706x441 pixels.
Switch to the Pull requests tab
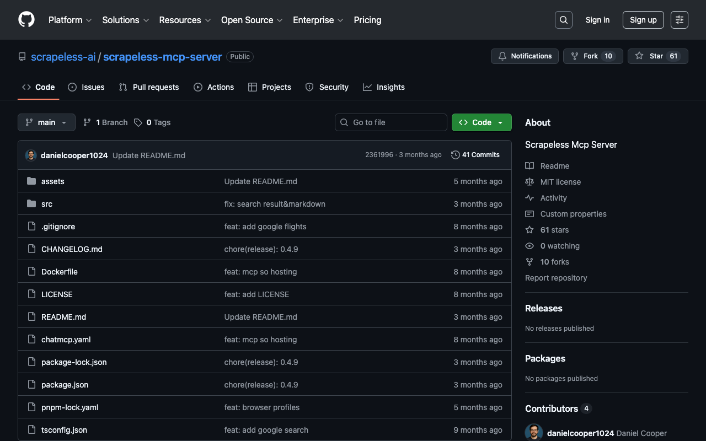click(x=149, y=87)
